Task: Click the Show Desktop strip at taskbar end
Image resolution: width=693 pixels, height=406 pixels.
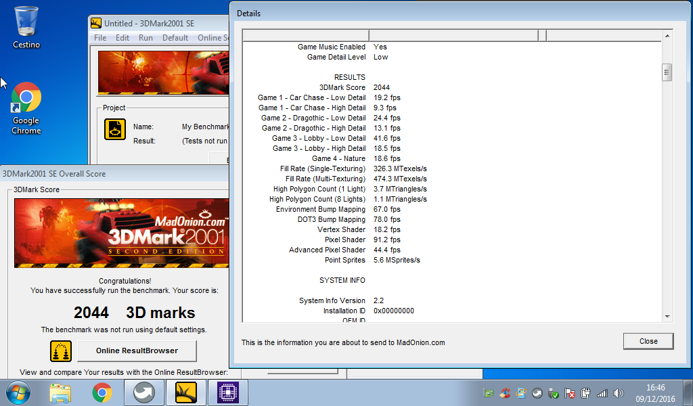Action: (x=689, y=392)
